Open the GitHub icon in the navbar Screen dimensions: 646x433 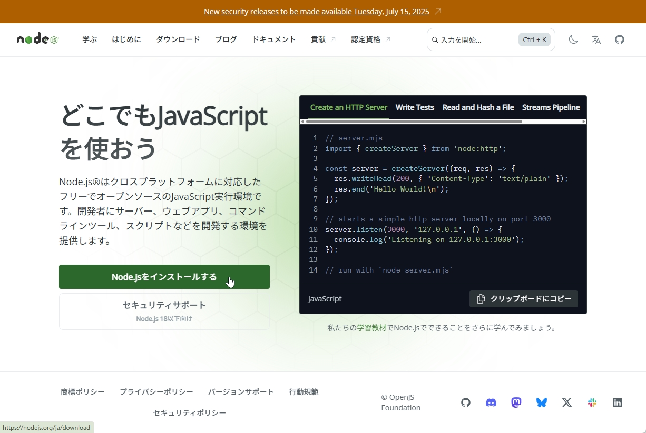coord(620,39)
